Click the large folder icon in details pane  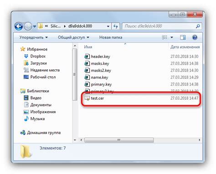click(x=26, y=151)
